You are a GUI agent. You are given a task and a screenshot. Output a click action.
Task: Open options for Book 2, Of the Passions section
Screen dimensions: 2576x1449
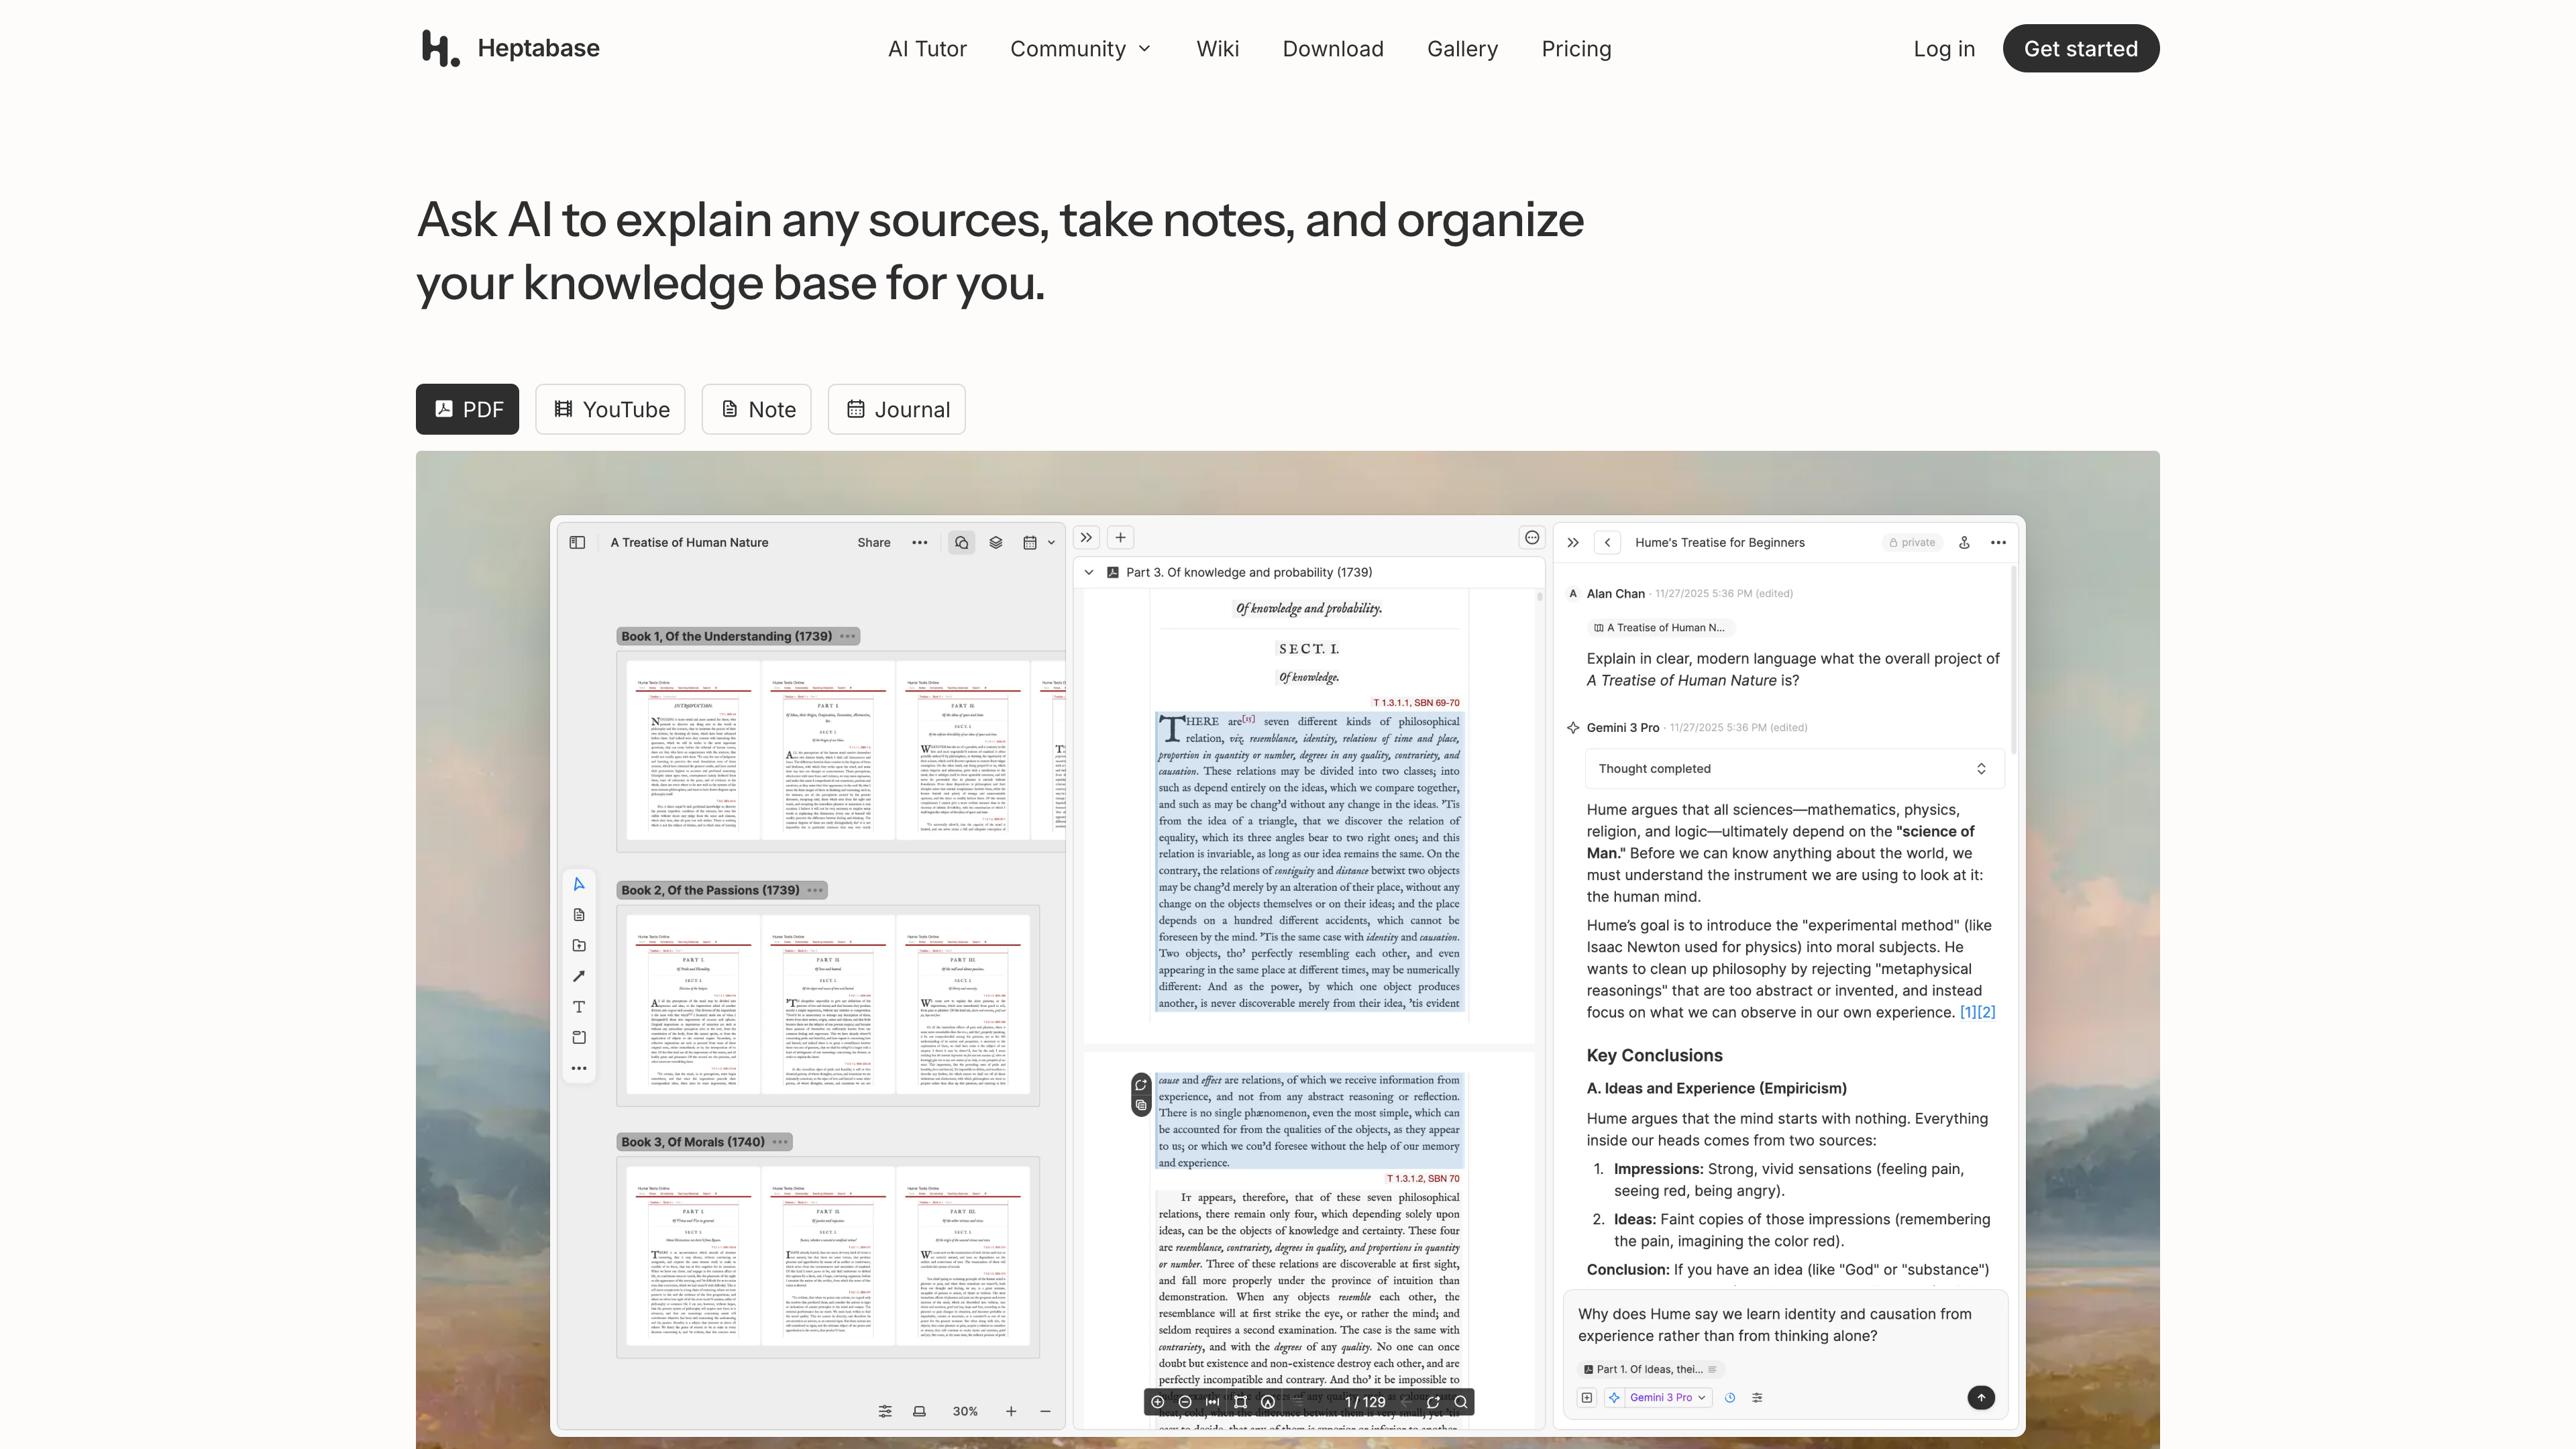pos(815,890)
